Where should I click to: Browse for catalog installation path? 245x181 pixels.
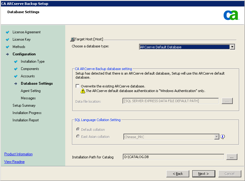(x=232, y=157)
